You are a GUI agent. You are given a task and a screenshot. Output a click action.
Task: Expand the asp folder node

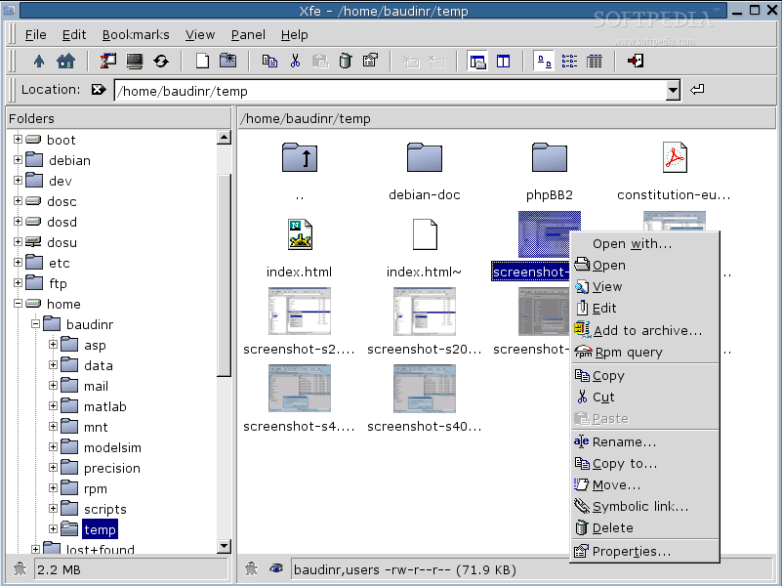coord(53,344)
